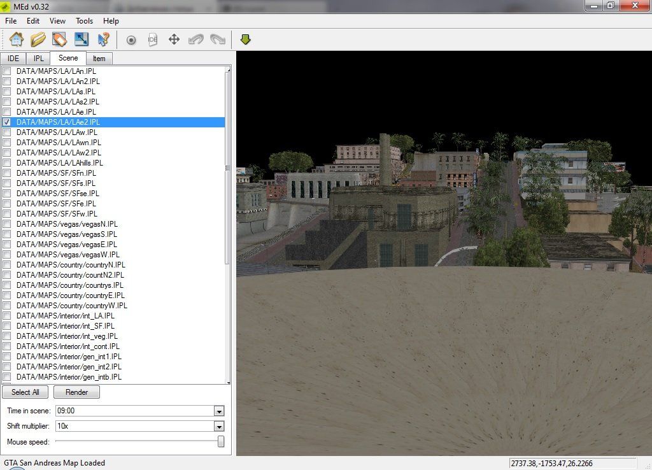Click the redo arrow toolbar icon
This screenshot has width=652, height=470.
click(218, 39)
